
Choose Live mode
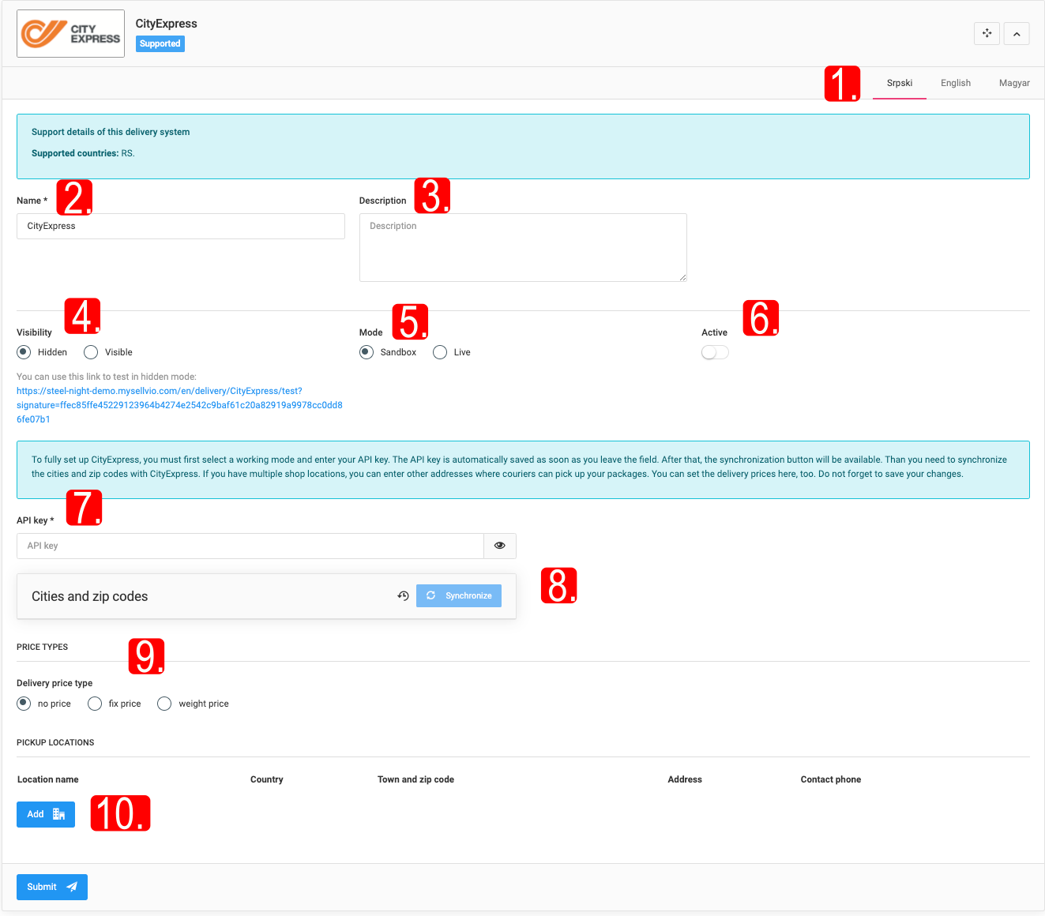(x=440, y=352)
